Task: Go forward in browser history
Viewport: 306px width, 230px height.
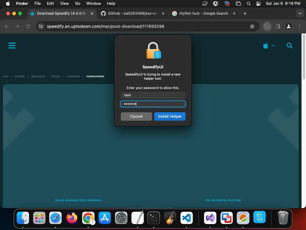Action: coord(17,26)
